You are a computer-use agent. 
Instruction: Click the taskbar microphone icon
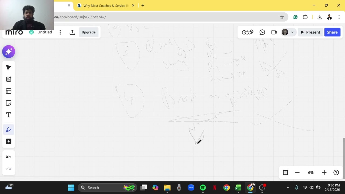pos(296,188)
